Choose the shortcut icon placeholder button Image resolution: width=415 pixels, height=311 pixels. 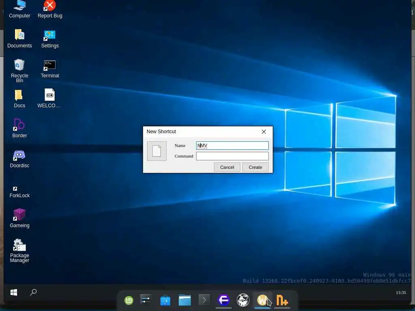[x=157, y=151]
